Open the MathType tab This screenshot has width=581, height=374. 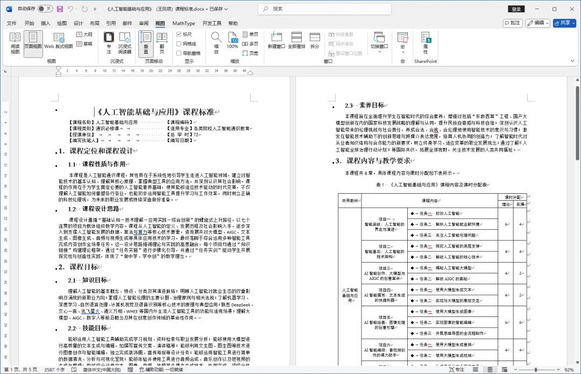183,23
